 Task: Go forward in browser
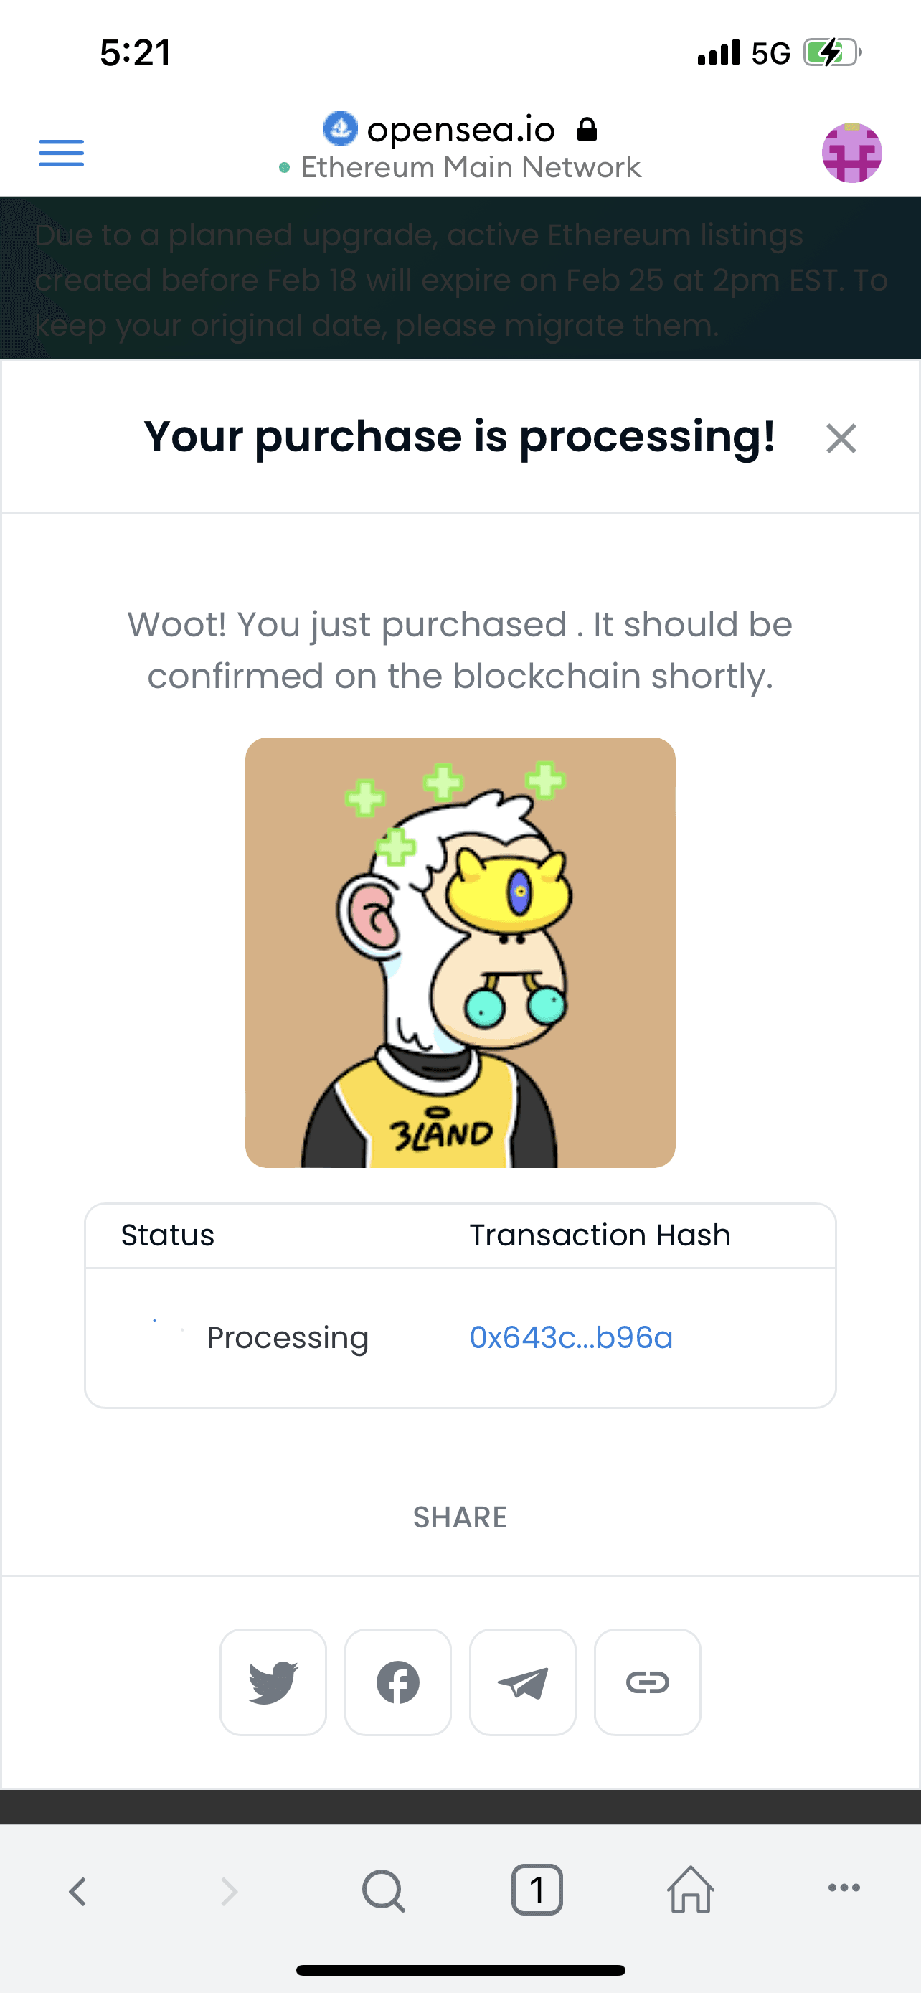tap(229, 1891)
